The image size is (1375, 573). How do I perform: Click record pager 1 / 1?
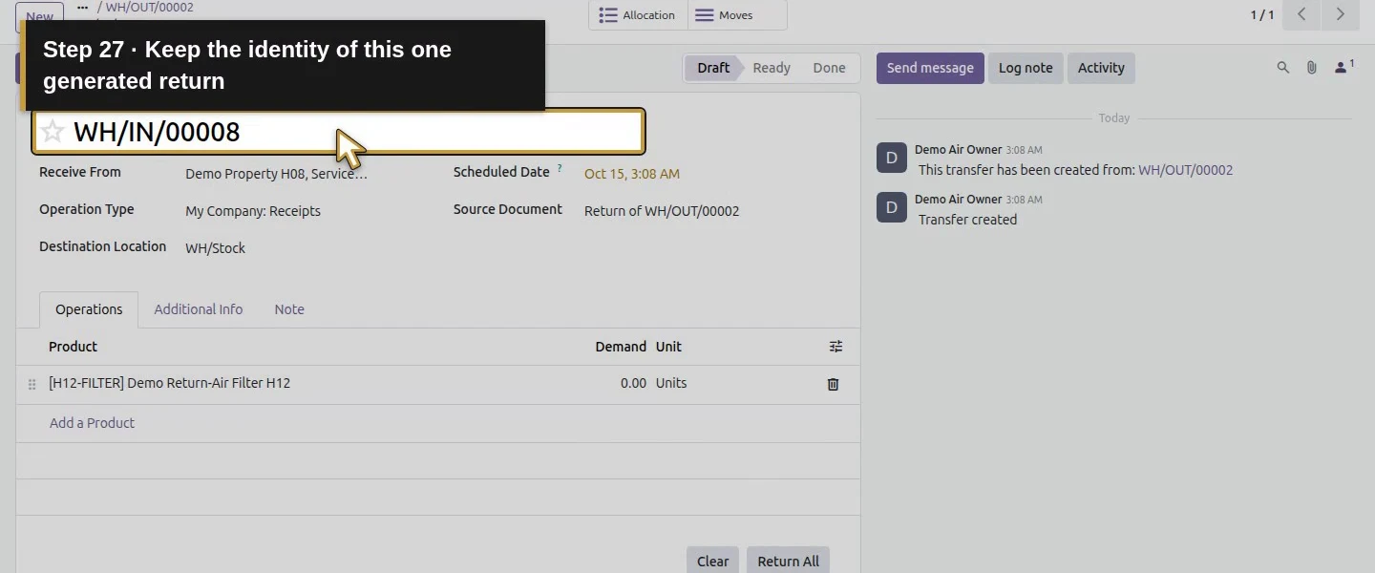click(1262, 14)
